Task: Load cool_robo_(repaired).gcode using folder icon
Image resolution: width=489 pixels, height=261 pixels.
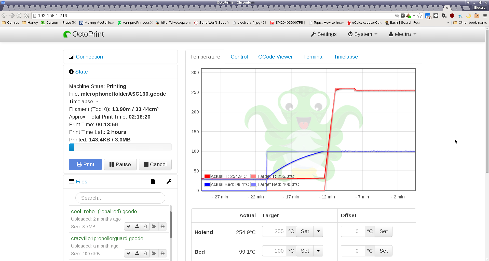Action: click(x=154, y=226)
